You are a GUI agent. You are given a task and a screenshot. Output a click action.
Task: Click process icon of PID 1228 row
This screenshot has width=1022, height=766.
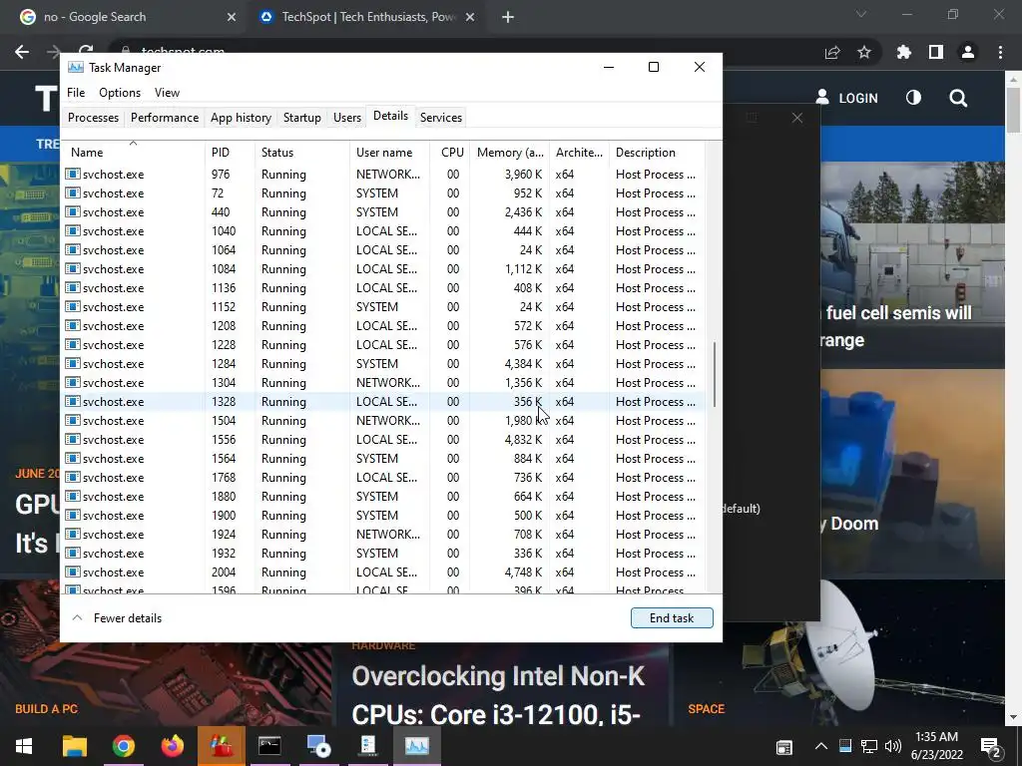[x=72, y=344]
